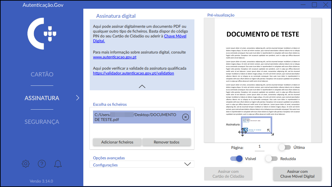This screenshot has height=187, width=332.
Task: Click the Página number field
Action: click(260, 147)
